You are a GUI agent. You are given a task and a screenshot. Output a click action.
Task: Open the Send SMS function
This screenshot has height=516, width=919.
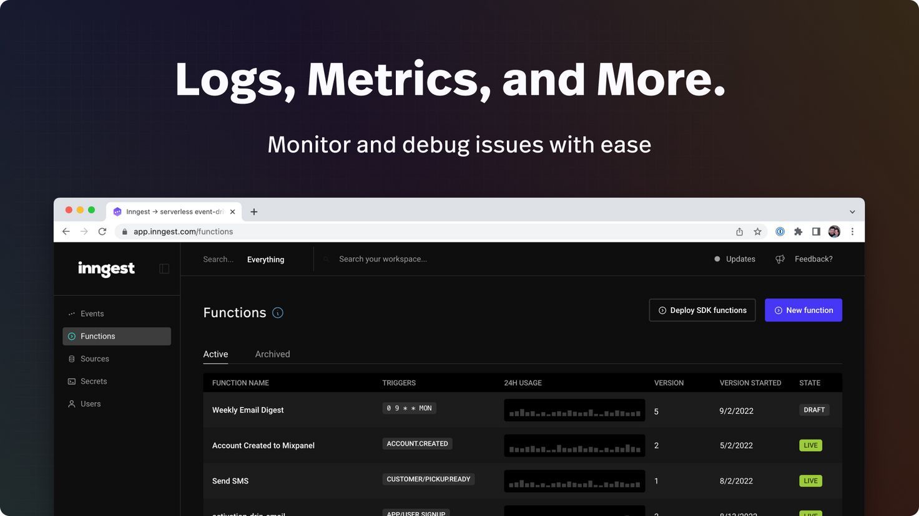(x=230, y=481)
